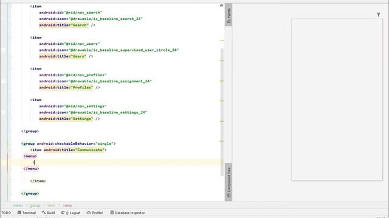
Task: Click android:title="Search" attribute
Action: [64, 25]
